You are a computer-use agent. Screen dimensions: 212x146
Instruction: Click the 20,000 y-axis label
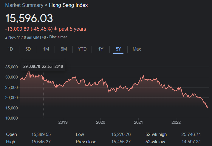pyautogui.click(x=12, y=98)
